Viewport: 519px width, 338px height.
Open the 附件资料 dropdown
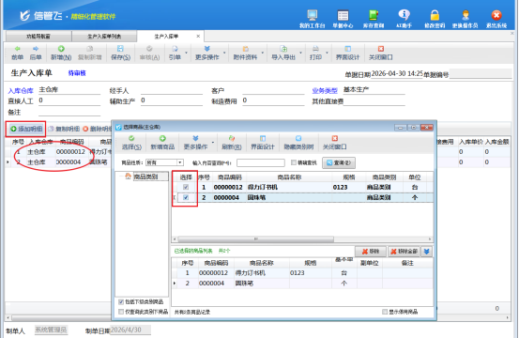pos(262,53)
